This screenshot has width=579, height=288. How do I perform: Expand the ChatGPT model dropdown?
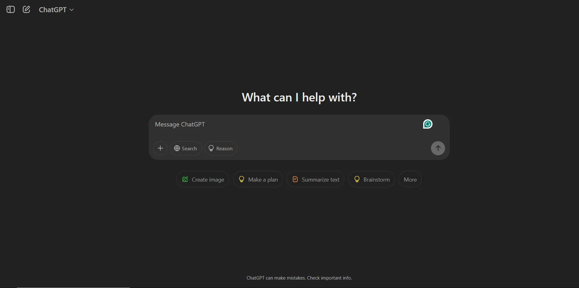[56, 10]
